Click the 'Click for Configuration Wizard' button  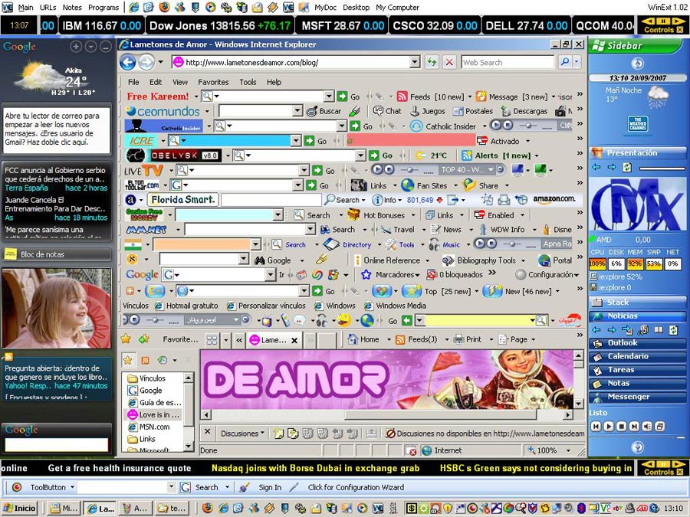[x=355, y=487]
